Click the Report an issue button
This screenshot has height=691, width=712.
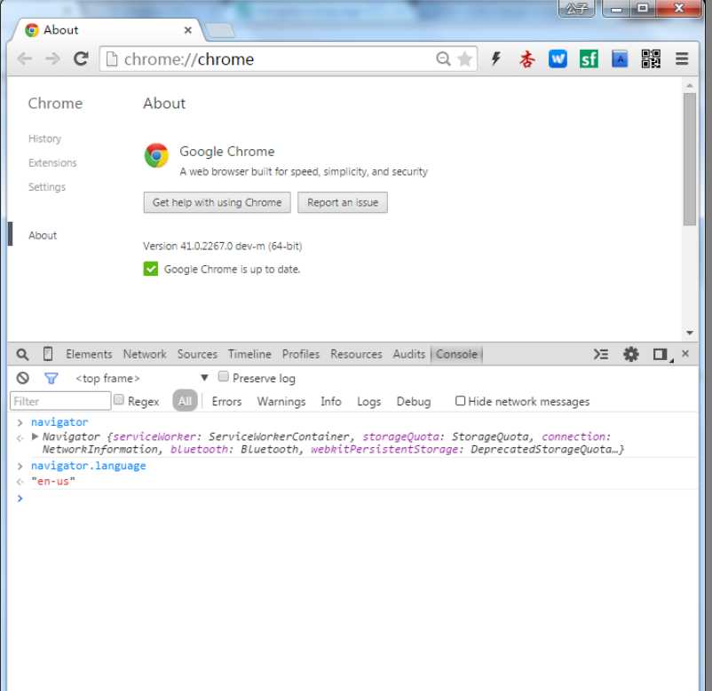(x=343, y=202)
